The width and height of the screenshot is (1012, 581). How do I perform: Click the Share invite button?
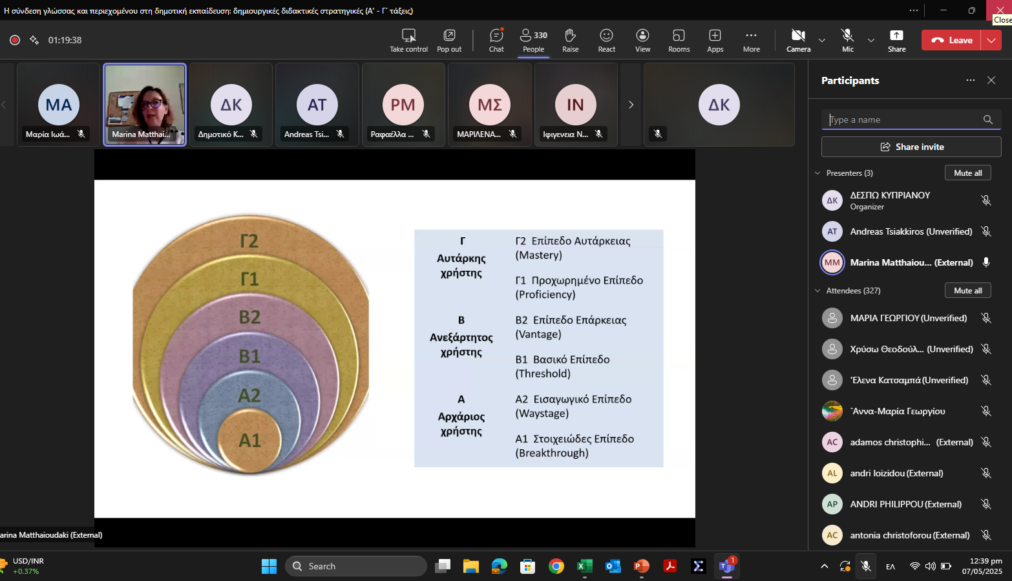[911, 147]
